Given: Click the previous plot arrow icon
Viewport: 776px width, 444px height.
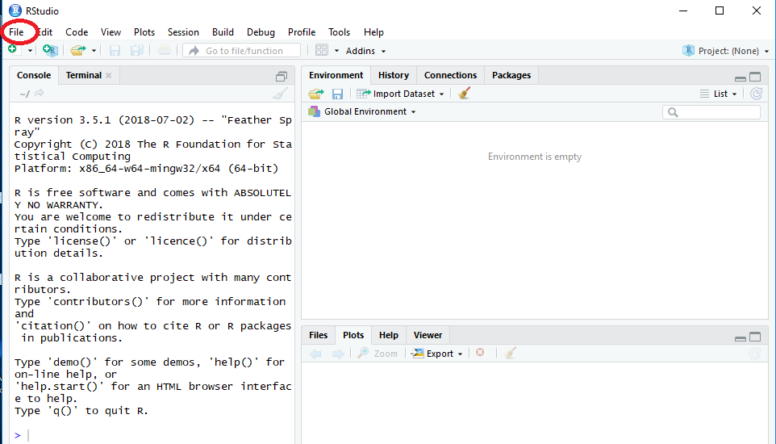Looking at the screenshot, I should (x=315, y=354).
